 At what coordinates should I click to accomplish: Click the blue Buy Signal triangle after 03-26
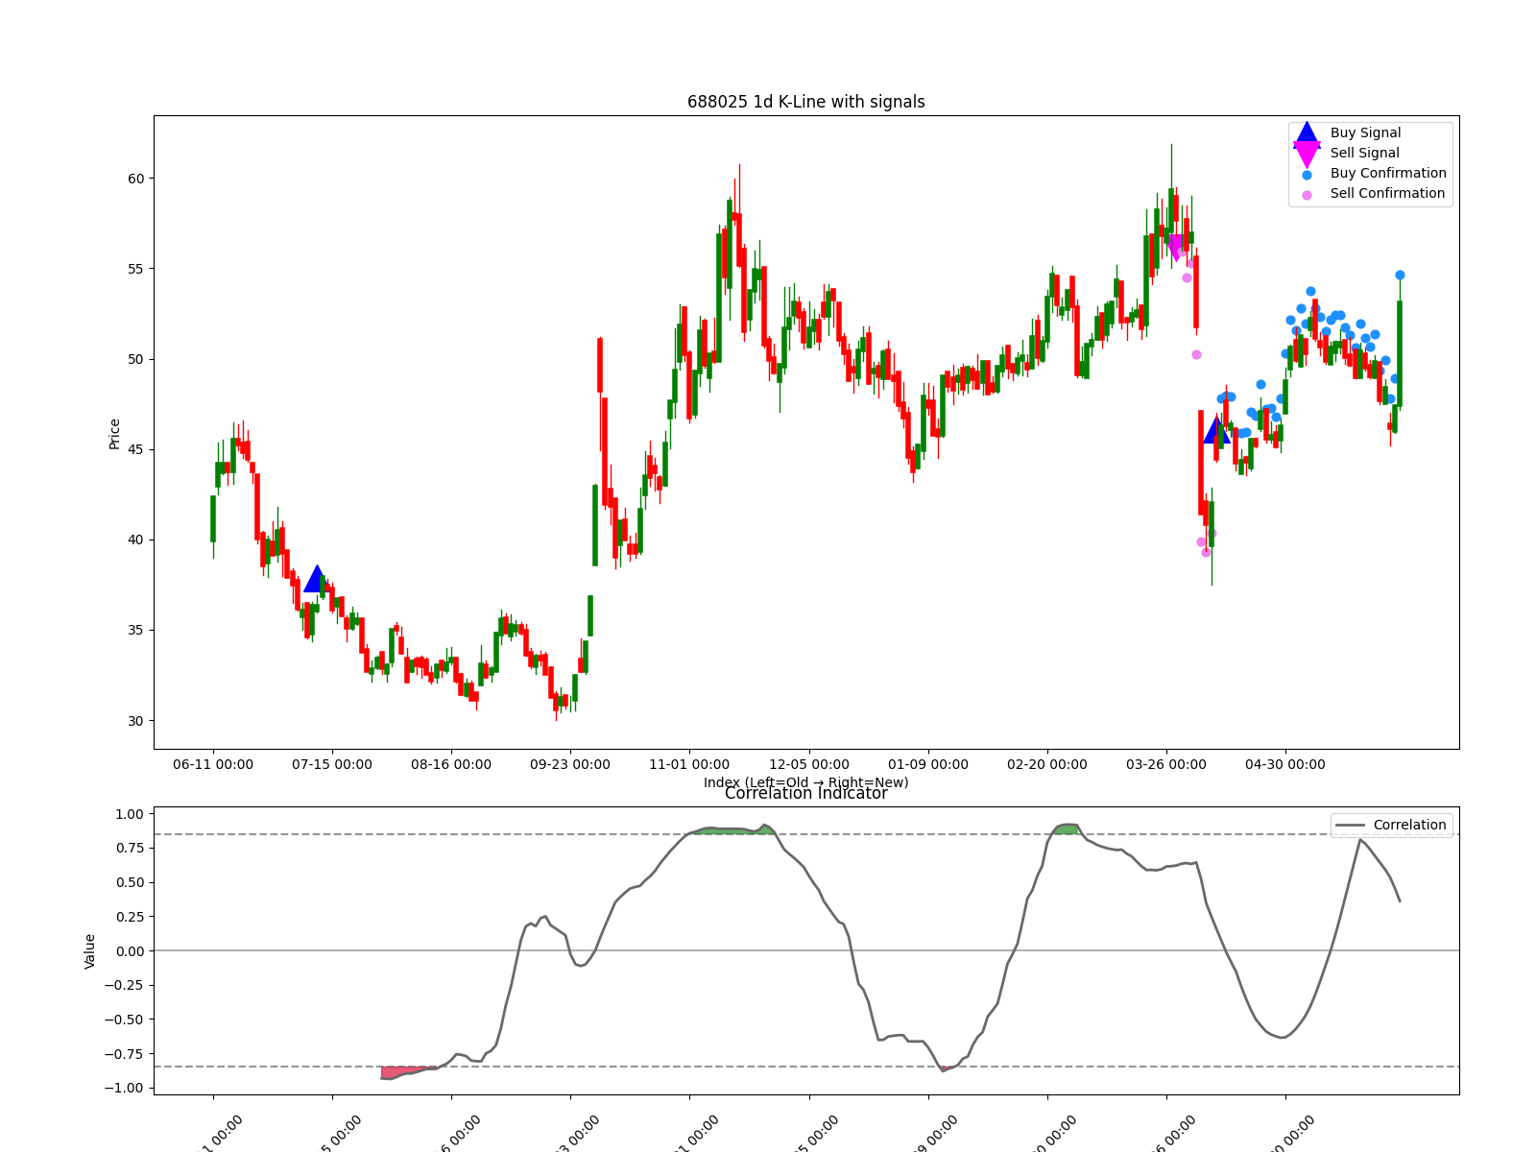tap(1216, 430)
